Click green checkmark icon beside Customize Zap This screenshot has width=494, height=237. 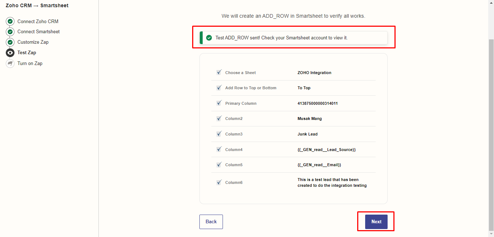click(x=10, y=42)
